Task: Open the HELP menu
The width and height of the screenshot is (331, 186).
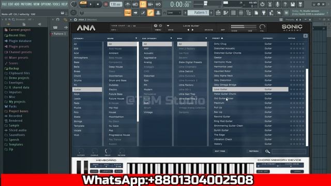Action: (64, 4)
